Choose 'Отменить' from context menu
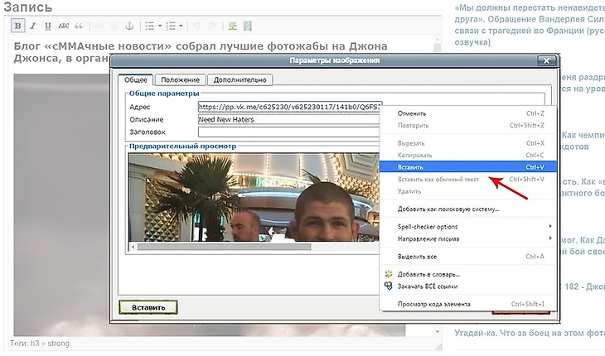The image size is (605, 356). (413, 113)
